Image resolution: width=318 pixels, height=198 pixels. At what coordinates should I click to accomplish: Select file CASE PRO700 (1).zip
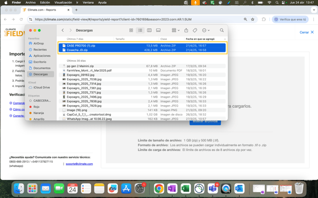(142, 45)
